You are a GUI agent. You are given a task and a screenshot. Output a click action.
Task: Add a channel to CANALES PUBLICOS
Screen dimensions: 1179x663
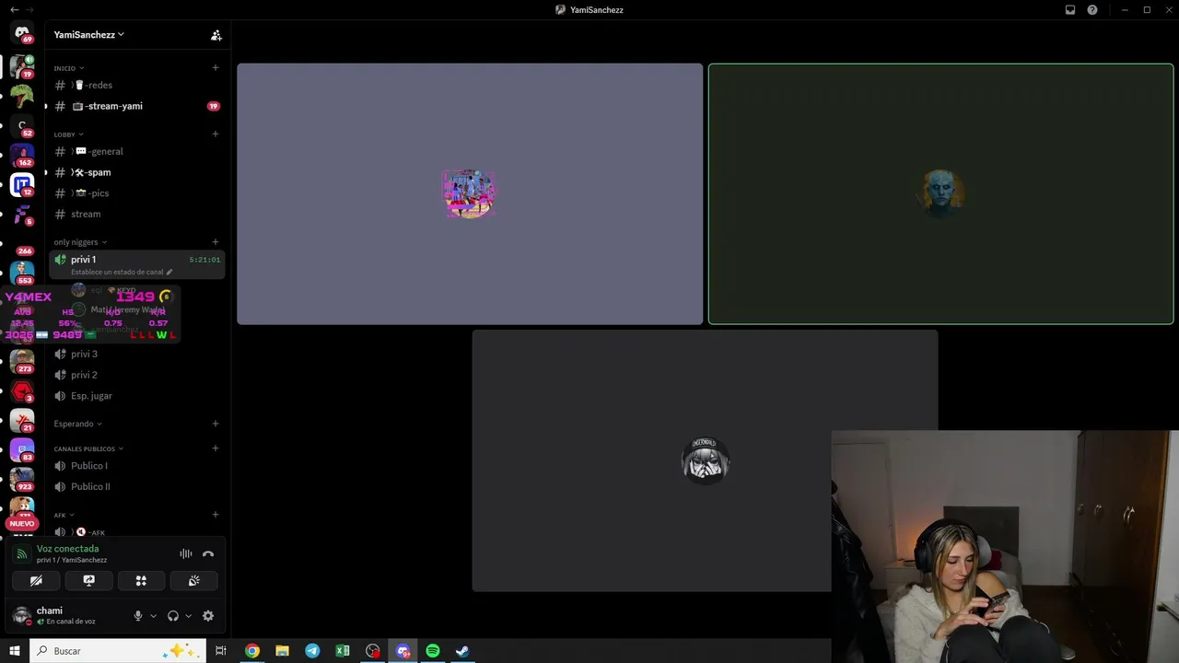(x=216, y=448)
